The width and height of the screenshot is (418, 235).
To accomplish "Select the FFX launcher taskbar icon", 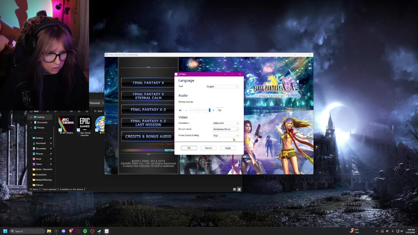I will pos(106,231).
